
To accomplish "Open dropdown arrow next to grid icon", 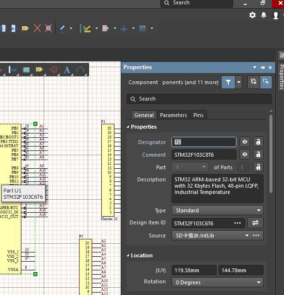I will 152,29.
